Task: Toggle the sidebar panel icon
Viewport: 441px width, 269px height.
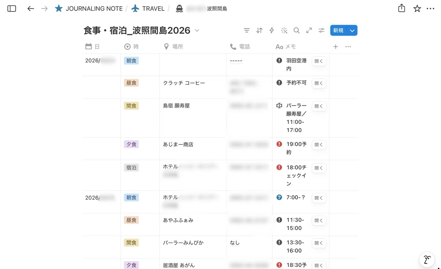Action: click(x=12, y=8)
